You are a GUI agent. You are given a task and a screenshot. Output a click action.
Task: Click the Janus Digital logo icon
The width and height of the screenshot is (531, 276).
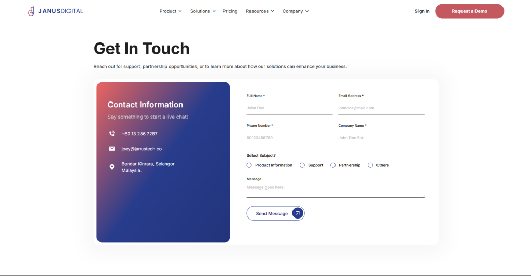(32, 11)
